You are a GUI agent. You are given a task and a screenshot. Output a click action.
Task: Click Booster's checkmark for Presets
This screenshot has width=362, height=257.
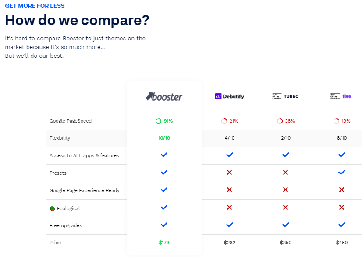pos(164,173)
